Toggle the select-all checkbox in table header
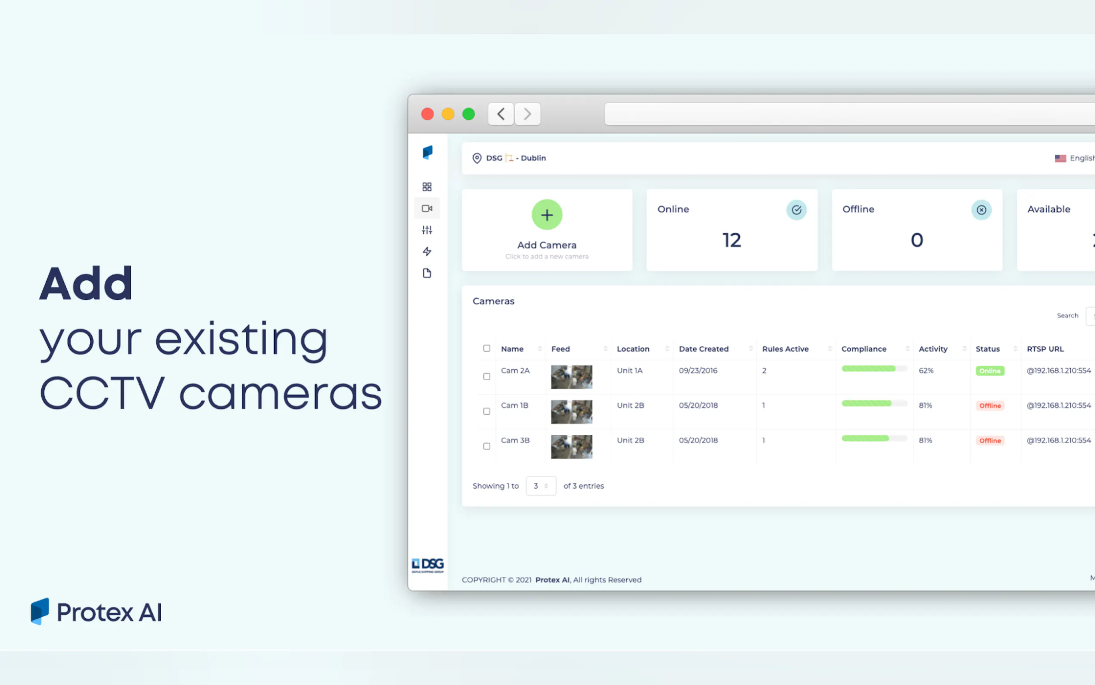 pos(486,349)
